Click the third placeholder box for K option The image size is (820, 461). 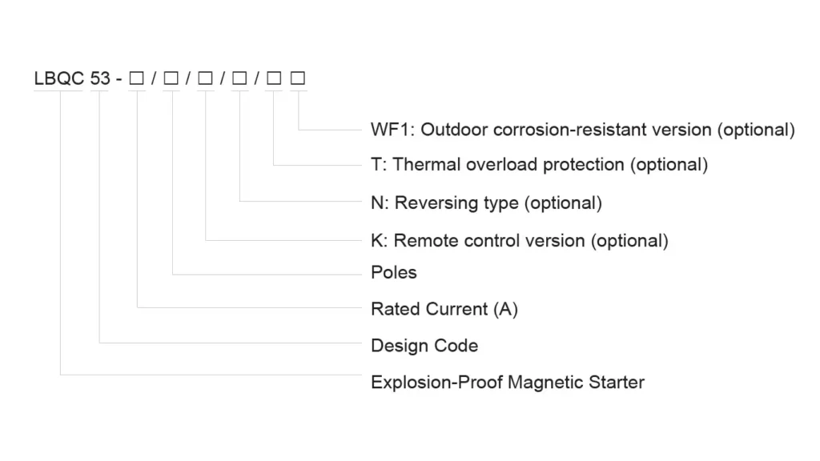pos(205,79)
